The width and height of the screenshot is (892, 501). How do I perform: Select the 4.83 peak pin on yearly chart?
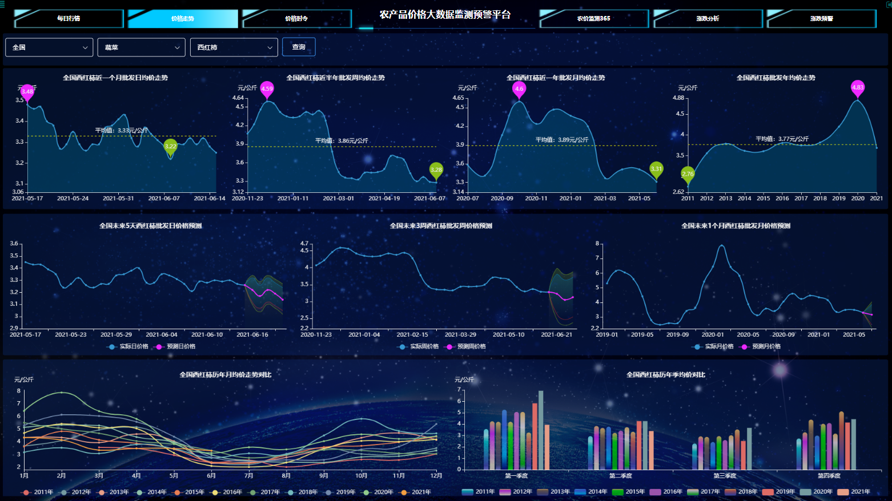point(857,87)
